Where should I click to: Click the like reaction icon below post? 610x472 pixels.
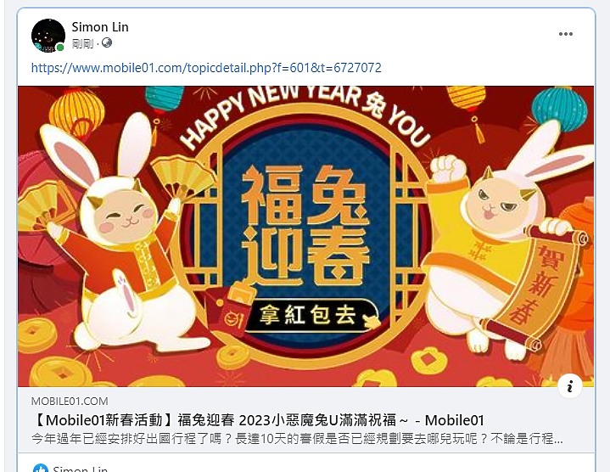pyautogui.click(x=41, y=468)
